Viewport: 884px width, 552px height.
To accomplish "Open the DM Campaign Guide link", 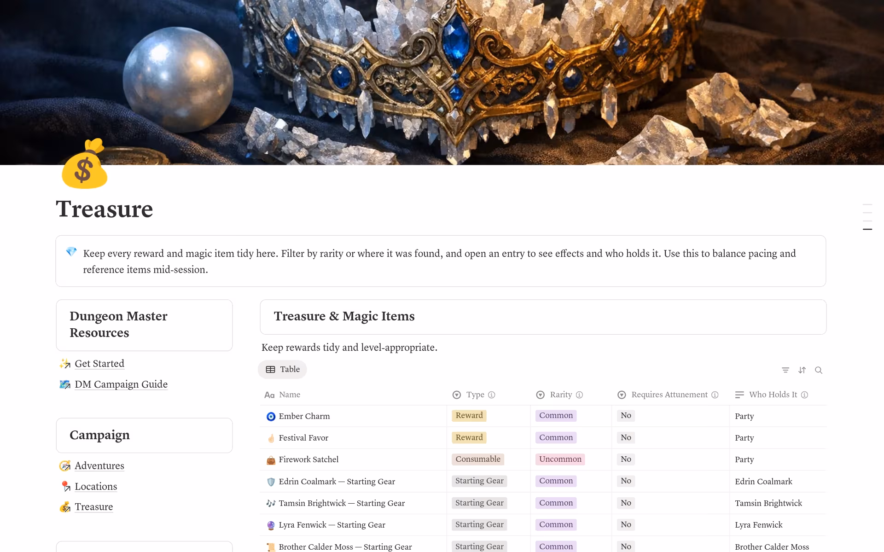I will pos(121,384).
